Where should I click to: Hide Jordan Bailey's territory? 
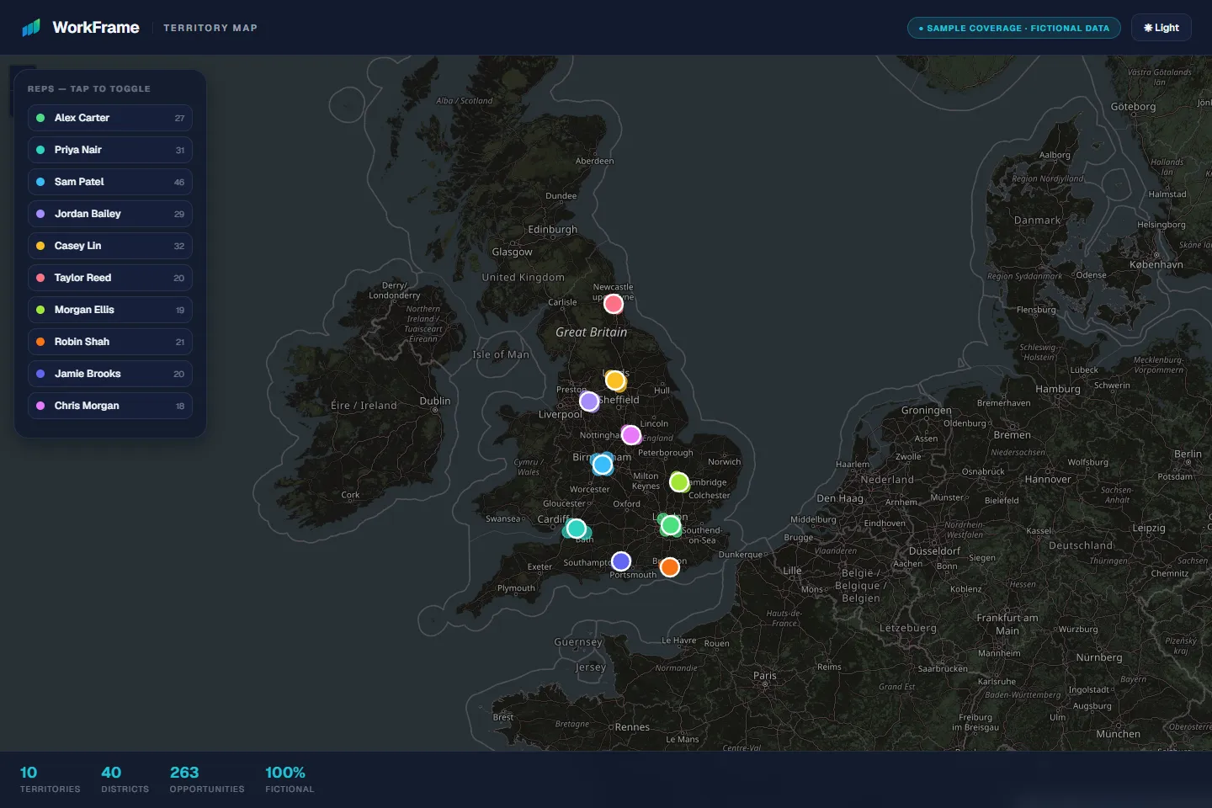[x=110, y=214]
